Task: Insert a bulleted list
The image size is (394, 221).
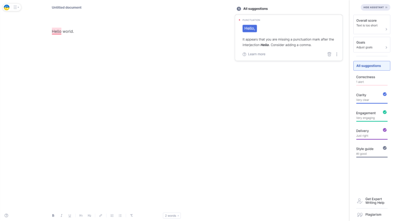Action: click(x=120, y=216)
